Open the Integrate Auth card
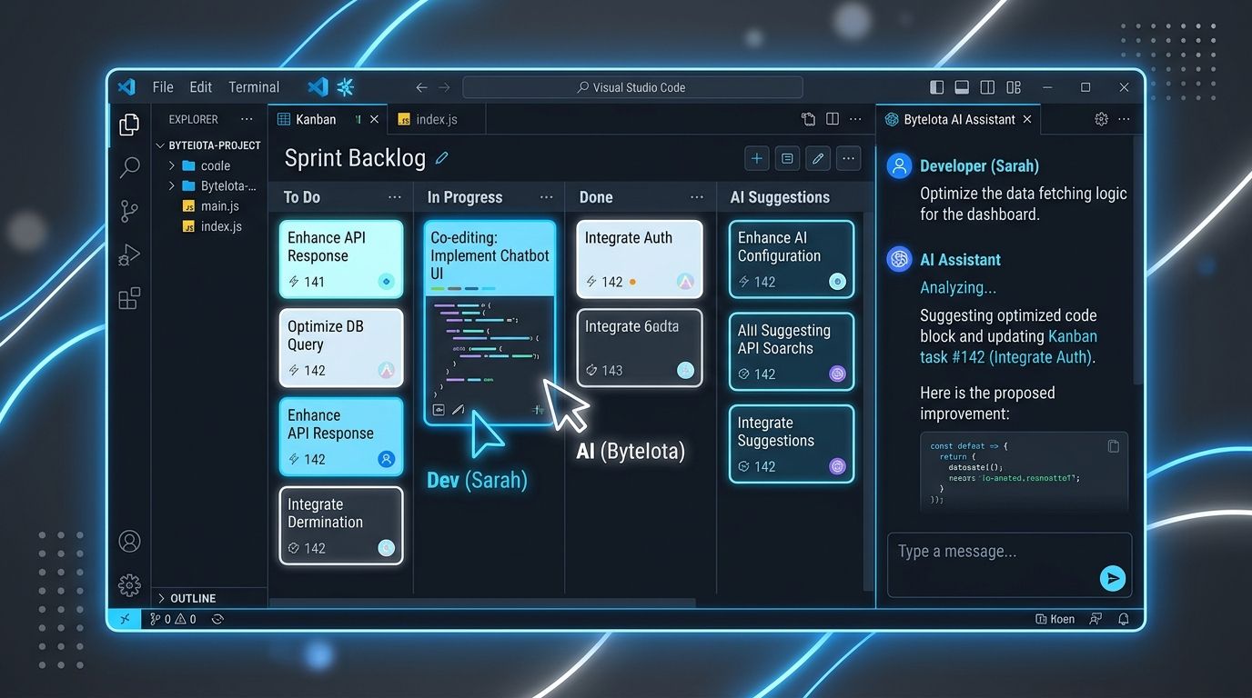Screen dimensions: 1252x698 click(x=640, y=259)
